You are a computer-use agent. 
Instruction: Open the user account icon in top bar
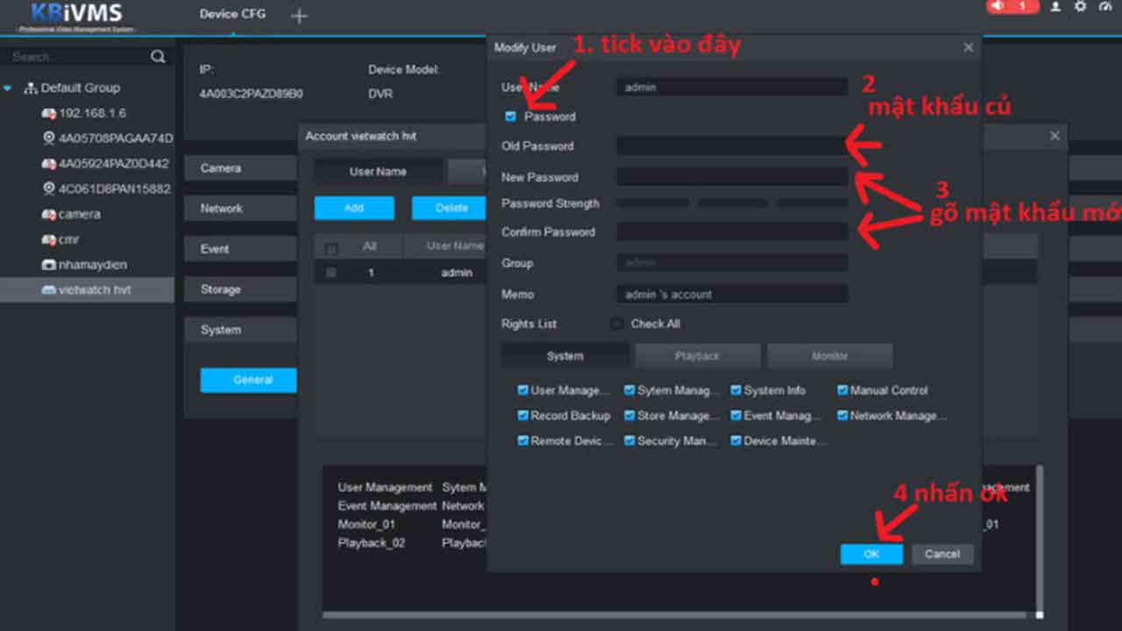[1056, 6]
